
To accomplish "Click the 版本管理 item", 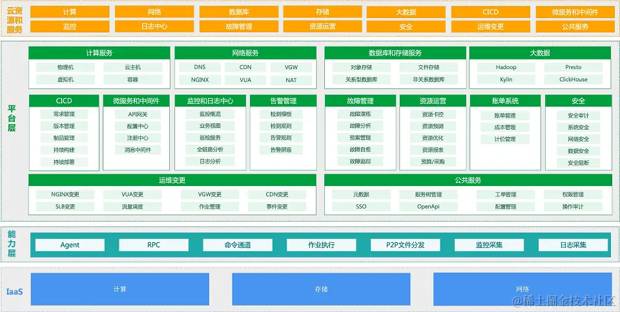I will click(x=64, y=126).
